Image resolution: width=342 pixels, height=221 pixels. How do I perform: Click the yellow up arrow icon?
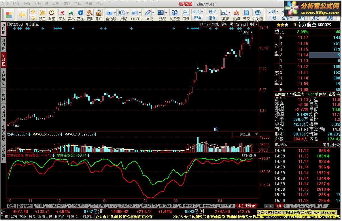click(33, 12)
